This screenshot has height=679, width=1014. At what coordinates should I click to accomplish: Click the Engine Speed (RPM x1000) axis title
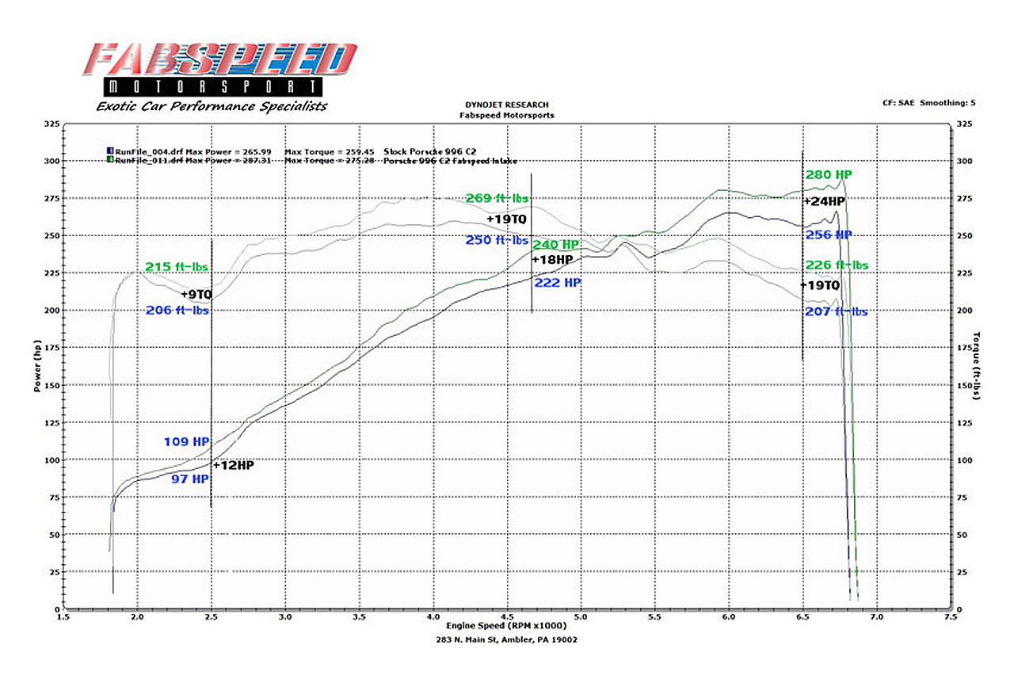coord(507,625)
